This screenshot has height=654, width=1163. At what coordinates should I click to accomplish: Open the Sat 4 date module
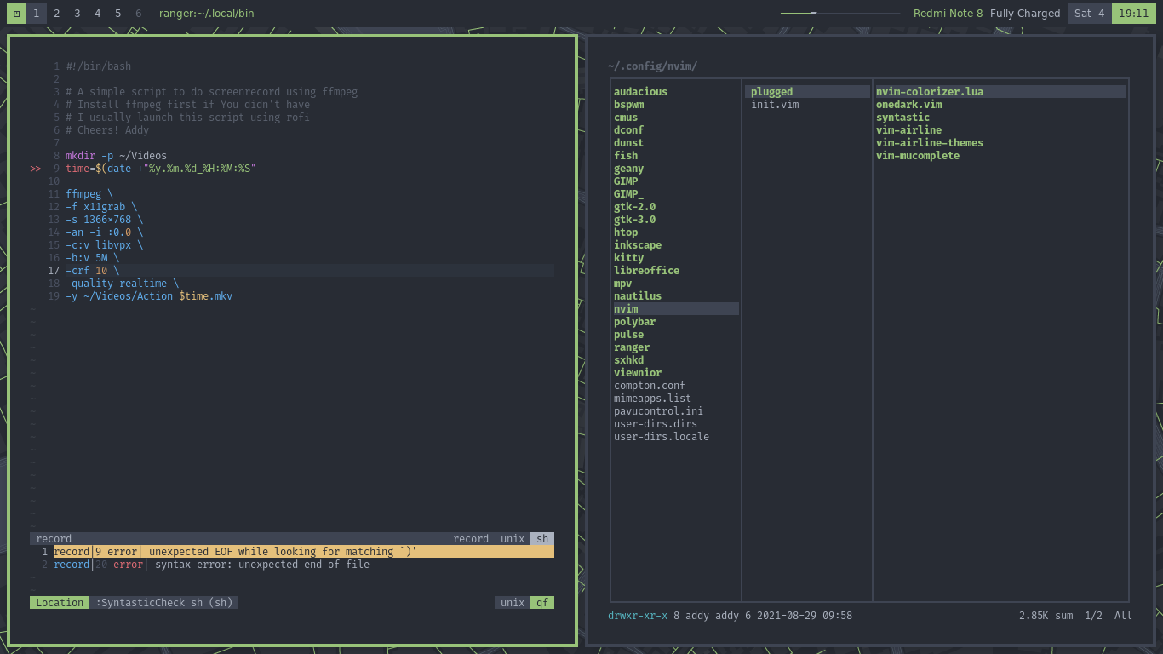(x=1089, y=13)
